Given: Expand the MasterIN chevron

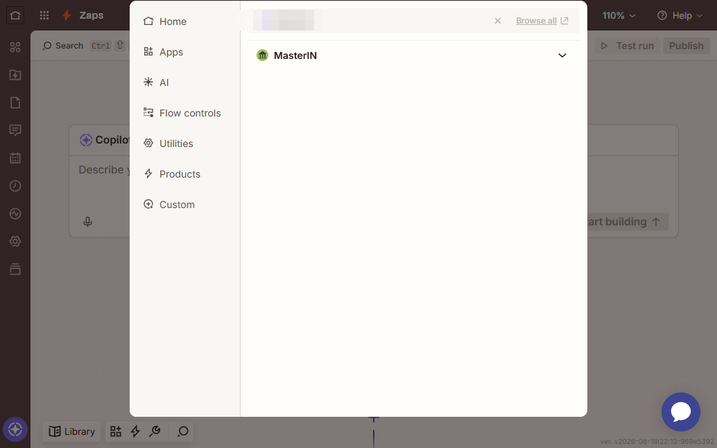Looking at the screenshot, I should point(562,55).
